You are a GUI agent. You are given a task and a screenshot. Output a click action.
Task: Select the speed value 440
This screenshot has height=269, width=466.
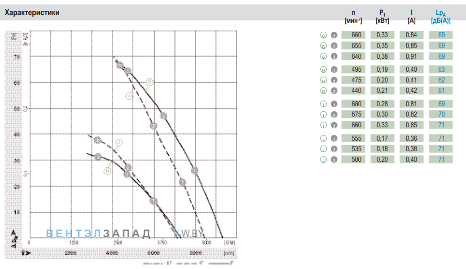(353, 91)
